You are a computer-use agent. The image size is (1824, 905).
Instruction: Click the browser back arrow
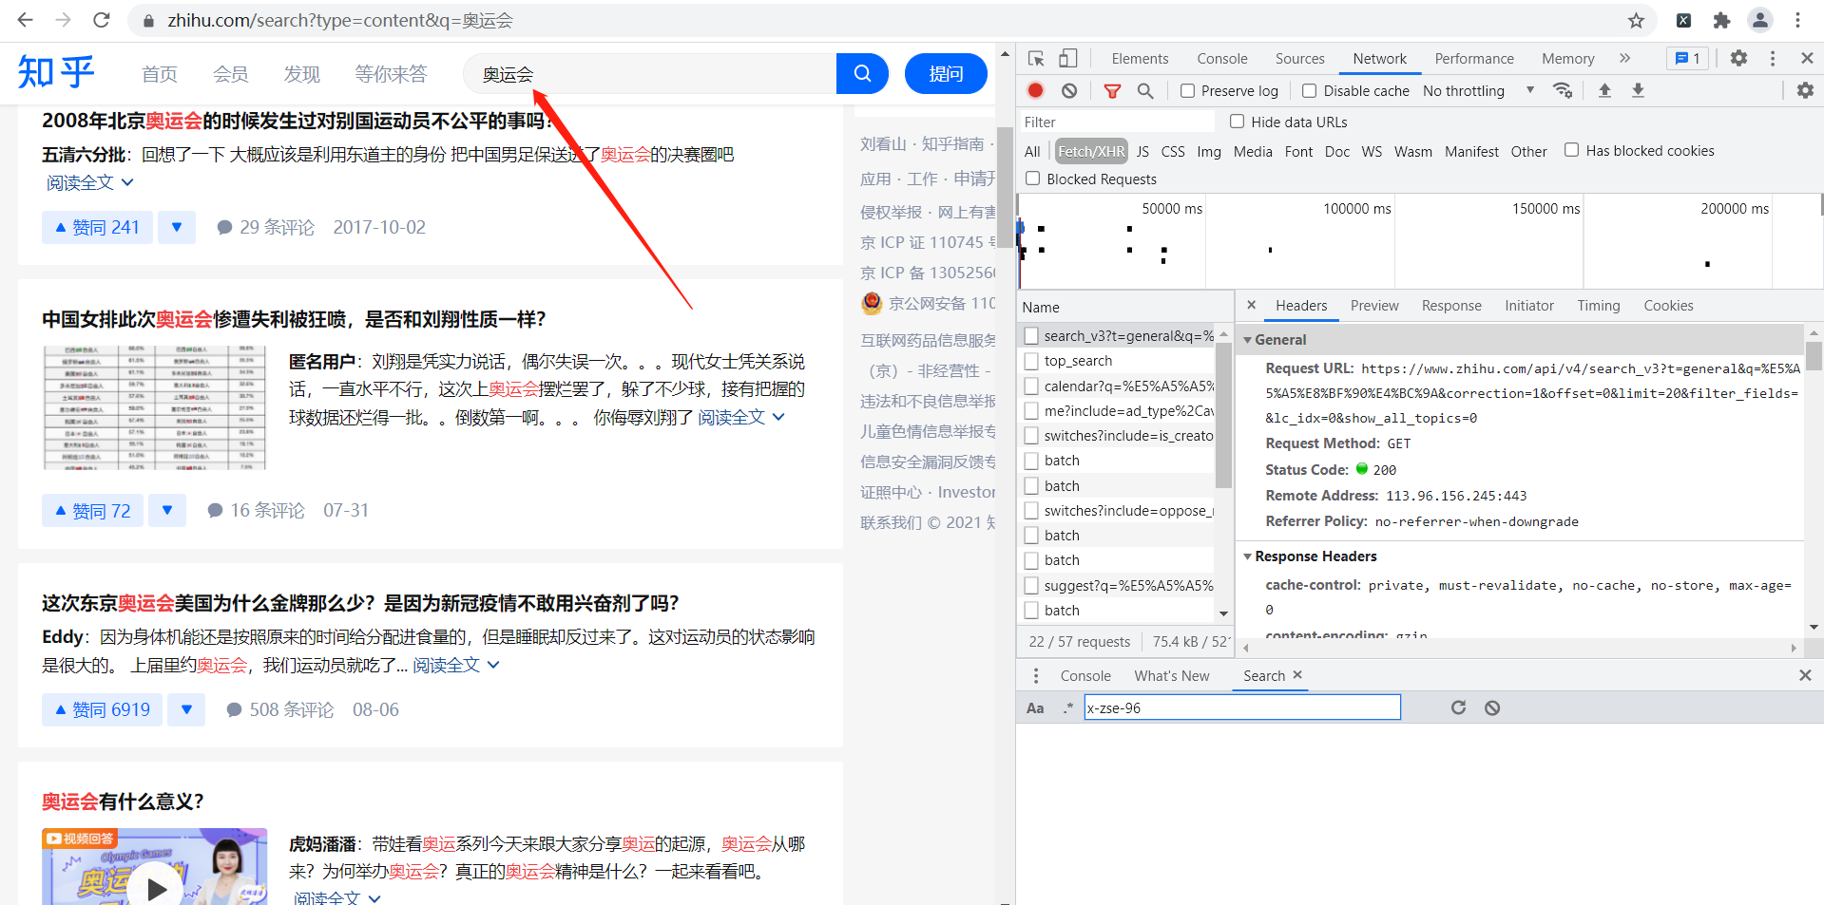click(x=26, y=20)
